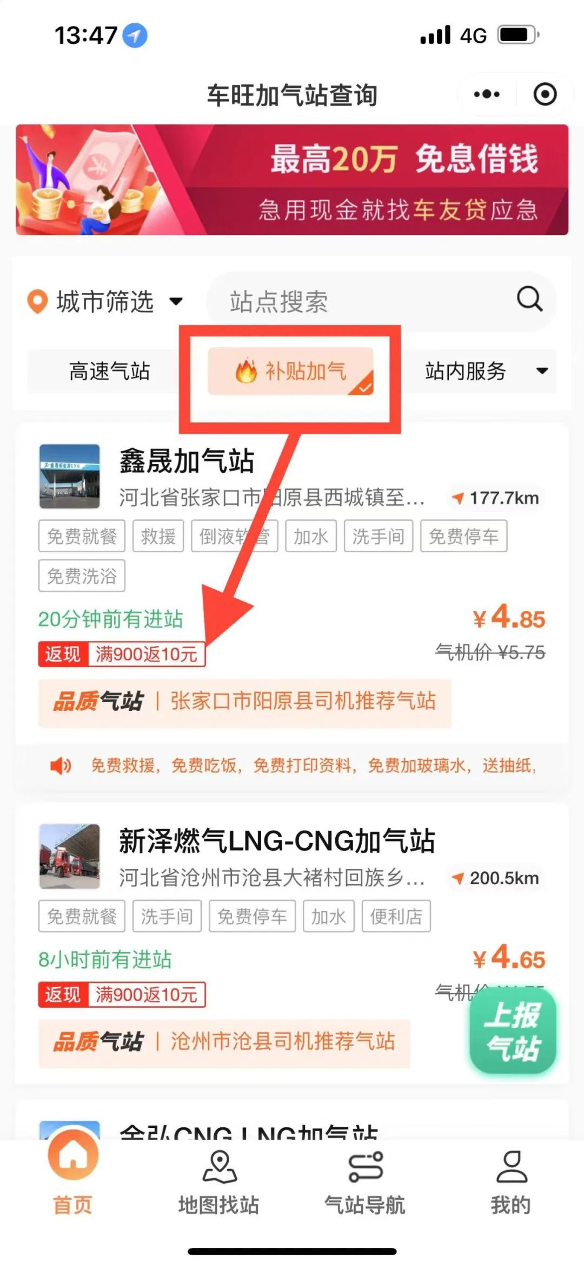The width and height of the screenshot is (584, 1266).
Task: Open 鑫晟加气站 station thumbnail
Action: coord(69,477)
